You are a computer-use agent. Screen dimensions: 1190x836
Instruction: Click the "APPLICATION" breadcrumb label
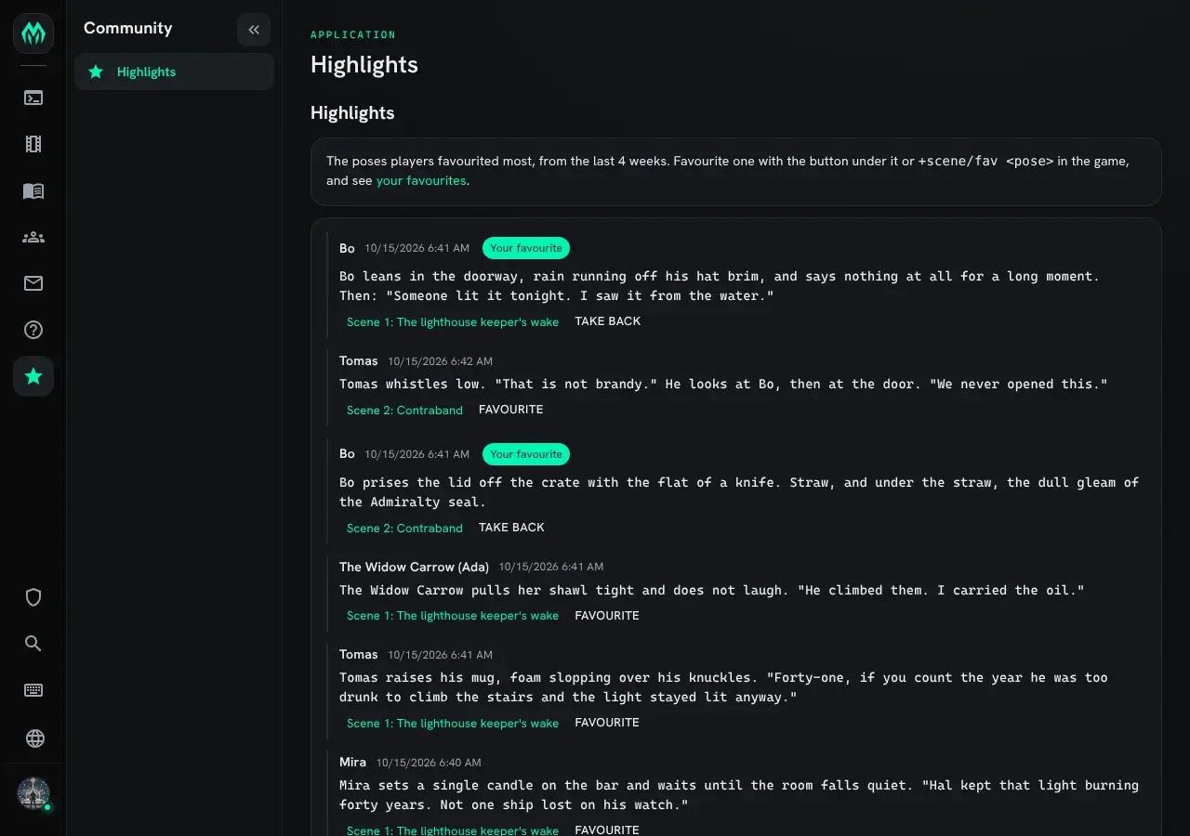(x=353, y=34)
